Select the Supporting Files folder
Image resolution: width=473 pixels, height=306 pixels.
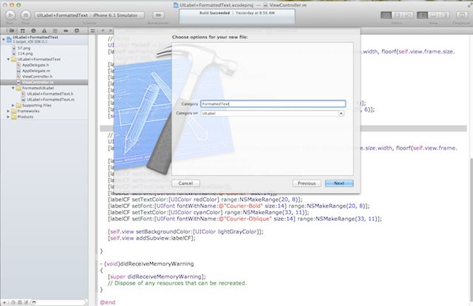pos(36,105)
